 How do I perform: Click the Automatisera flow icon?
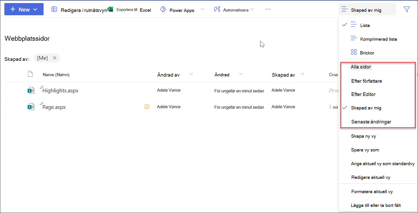pyautogui.click(x=217, y=9)
